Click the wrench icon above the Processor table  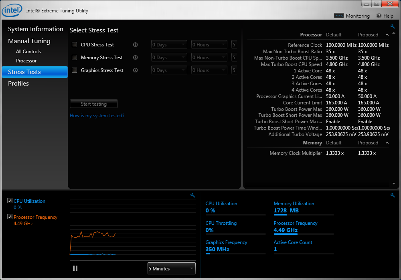pos(393,26)
